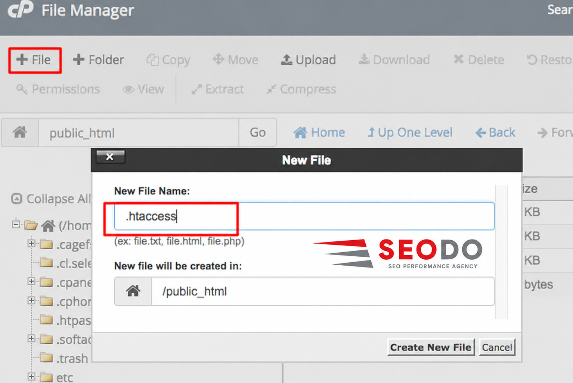The width and height of the screenshot is (573, 383).
Task: Expand the etc folder tree node
Action: click(31, 377)
